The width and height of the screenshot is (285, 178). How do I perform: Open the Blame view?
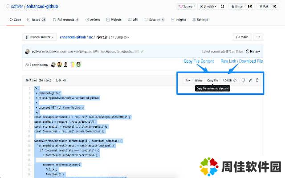(x=199, y=80)
